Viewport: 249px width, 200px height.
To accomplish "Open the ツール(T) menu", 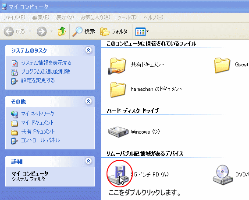I will (127, 17).
